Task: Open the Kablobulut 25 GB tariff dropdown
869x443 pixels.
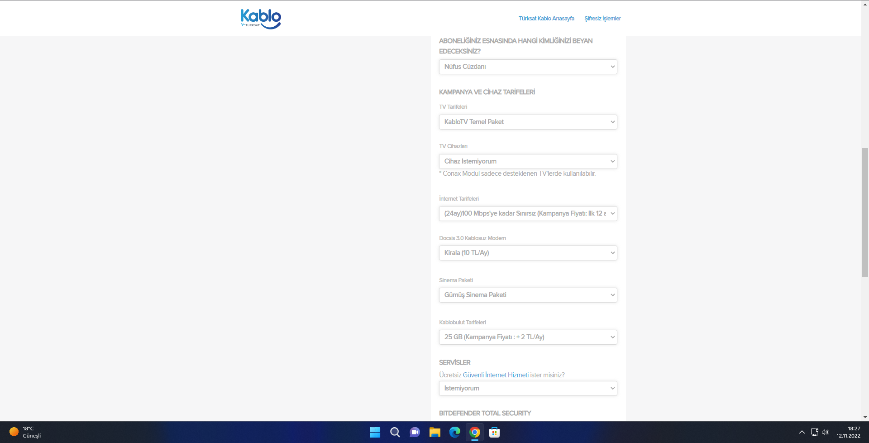Action: pos(527,337)
